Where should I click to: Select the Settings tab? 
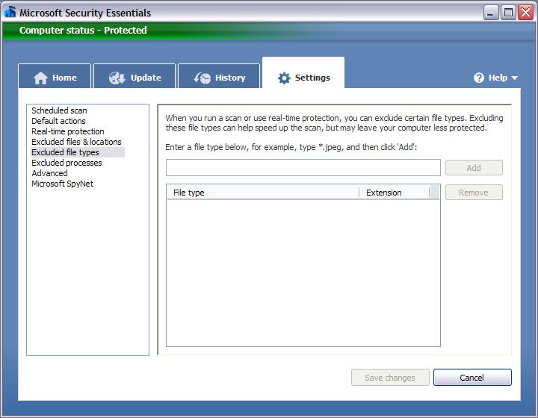click(303, 73)
